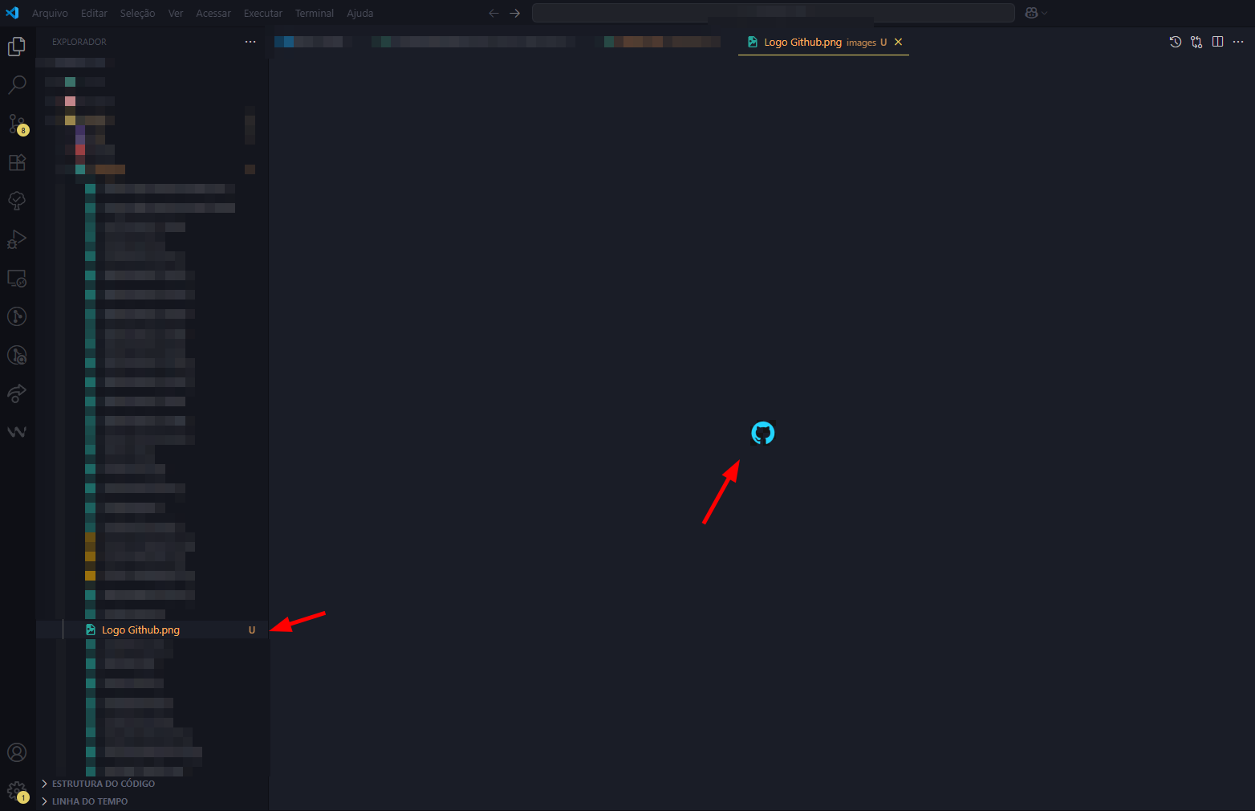This screenshot has height=811, width=1255.
Task: Open the Extensions marketplace view
Action: pos(17,162)
